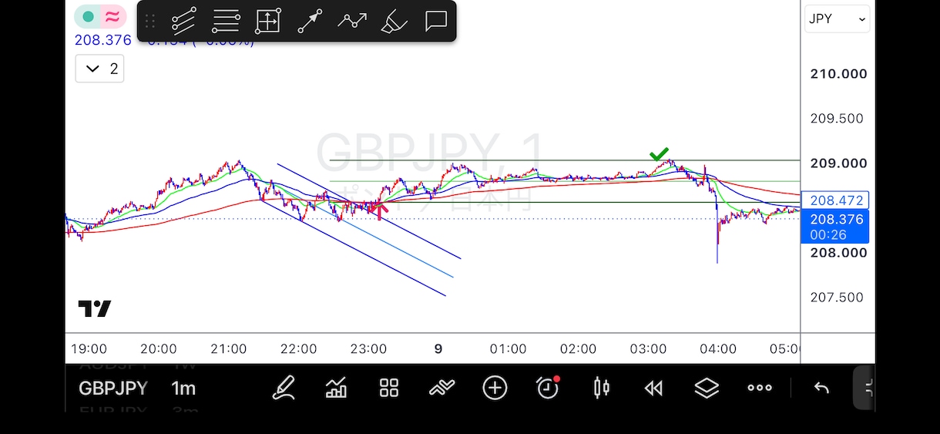The width and height of the screenshot is (940, 434).
Task: Open the four-squares layout grid
Action: [x=389, y=388]
